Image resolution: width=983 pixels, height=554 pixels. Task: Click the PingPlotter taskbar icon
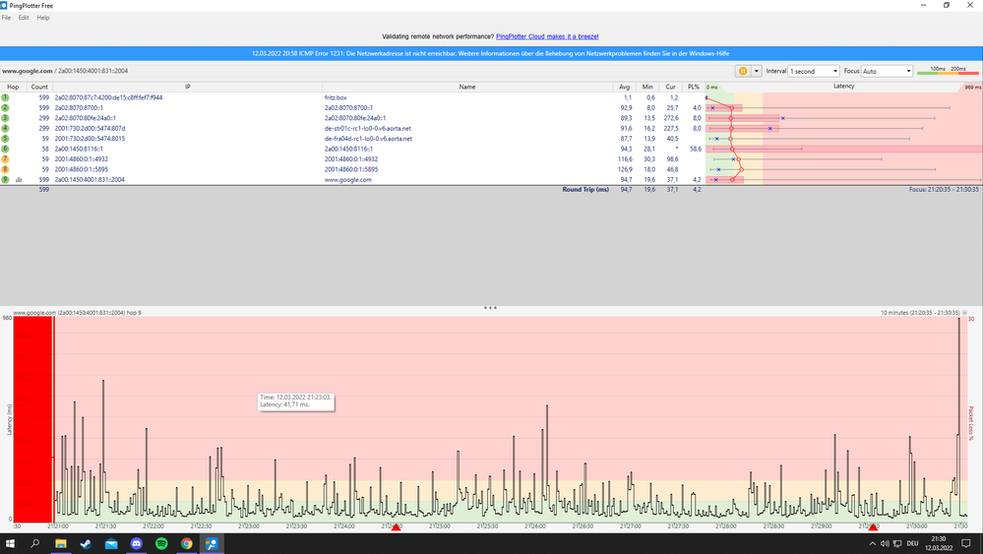(x=212, y=543)
